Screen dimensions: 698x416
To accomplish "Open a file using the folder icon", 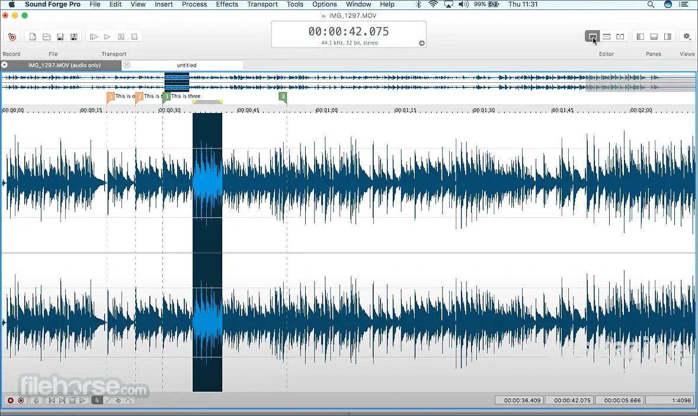I will 46,37.
